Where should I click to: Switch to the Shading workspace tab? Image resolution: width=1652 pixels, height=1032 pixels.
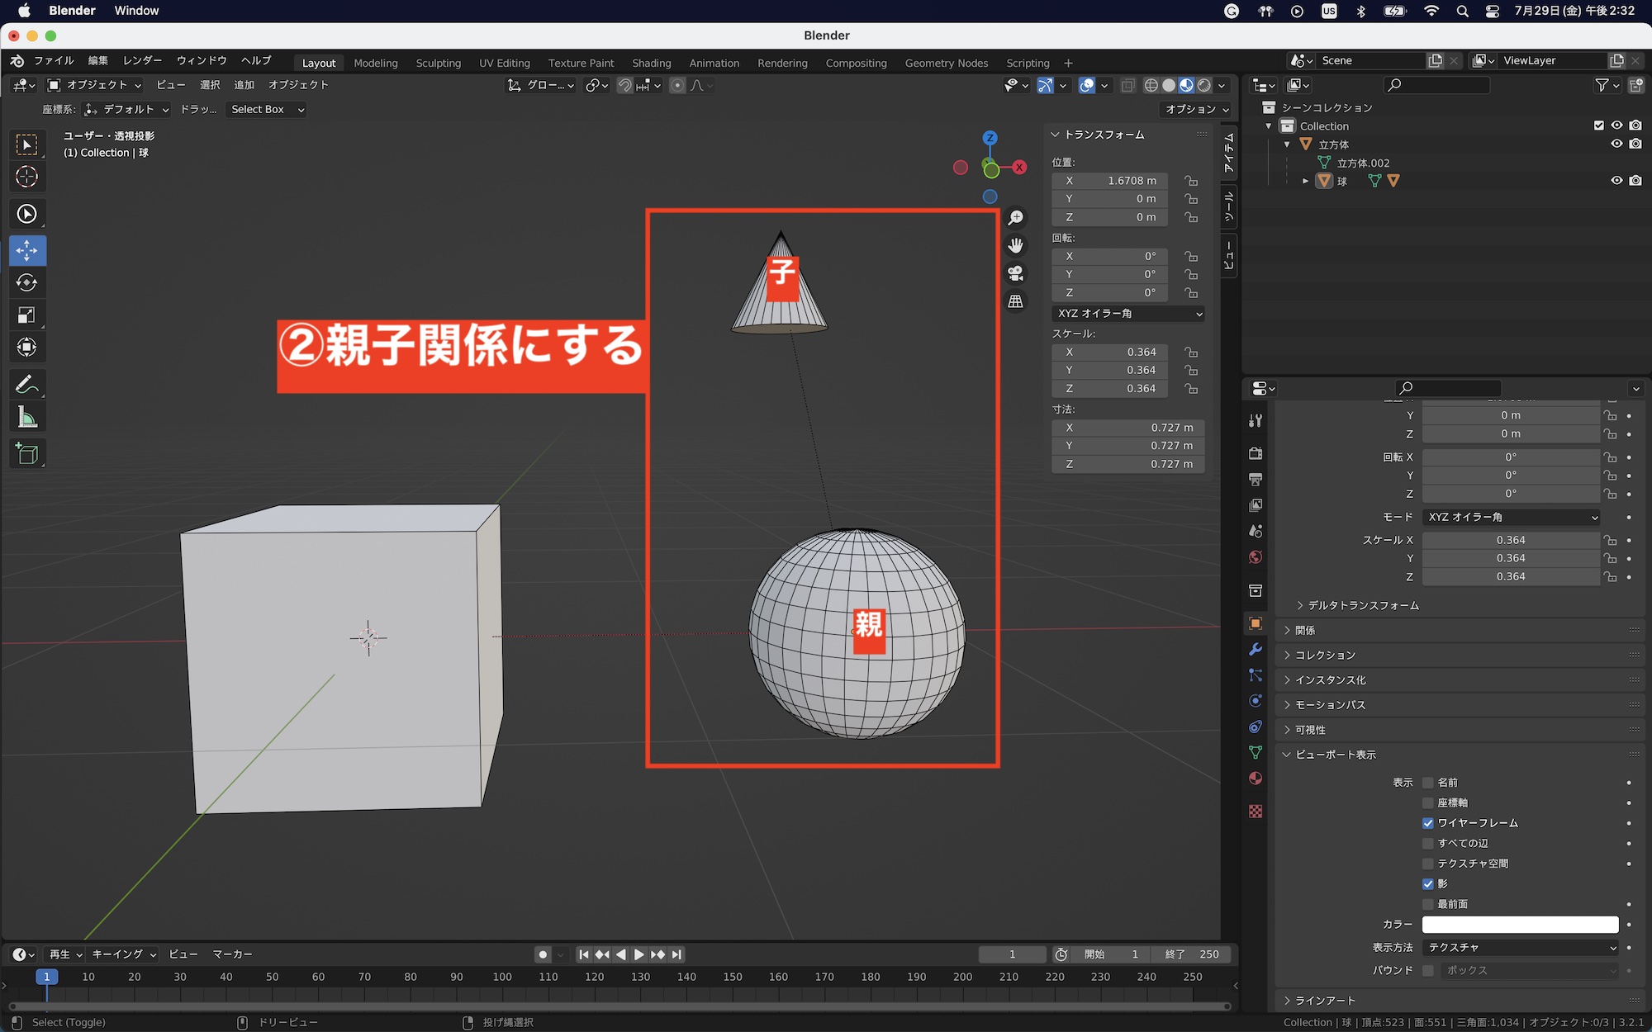click(x=651, y=63)
